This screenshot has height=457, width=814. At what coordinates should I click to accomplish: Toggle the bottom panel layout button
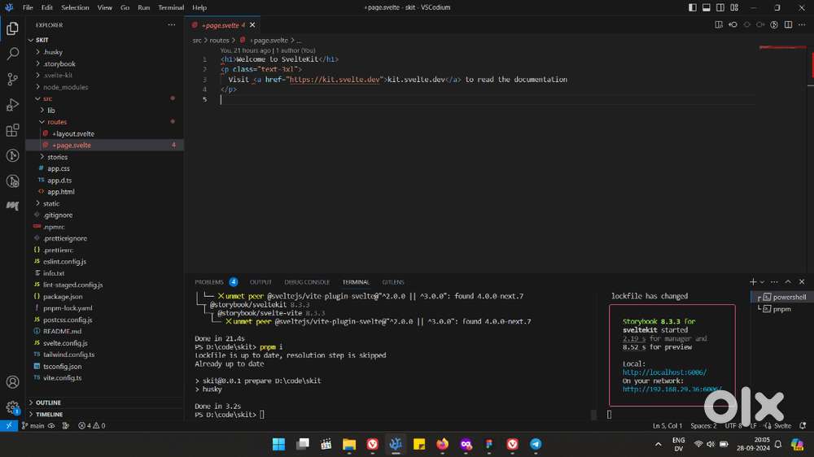pyautogui.click(x=706, y=7)
